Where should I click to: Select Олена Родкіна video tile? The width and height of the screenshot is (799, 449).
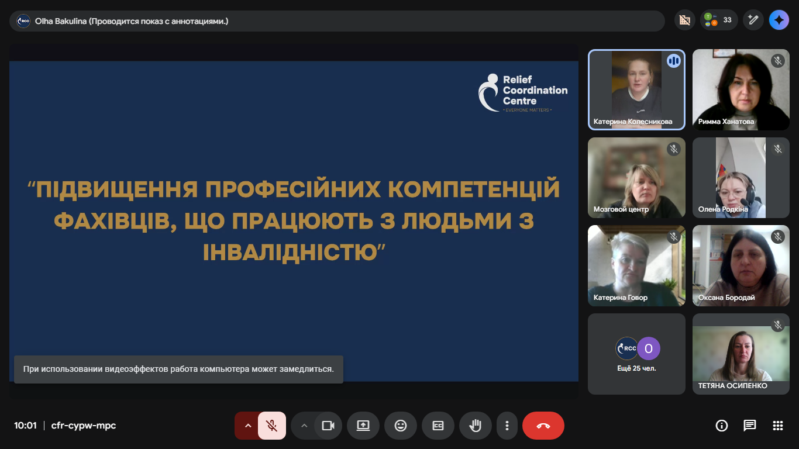pos(741,178)
